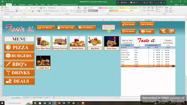The width and height of the screenshot is (187, 105).
Task: Open Sort & Filter menu
Action: (x=167, y=10)
